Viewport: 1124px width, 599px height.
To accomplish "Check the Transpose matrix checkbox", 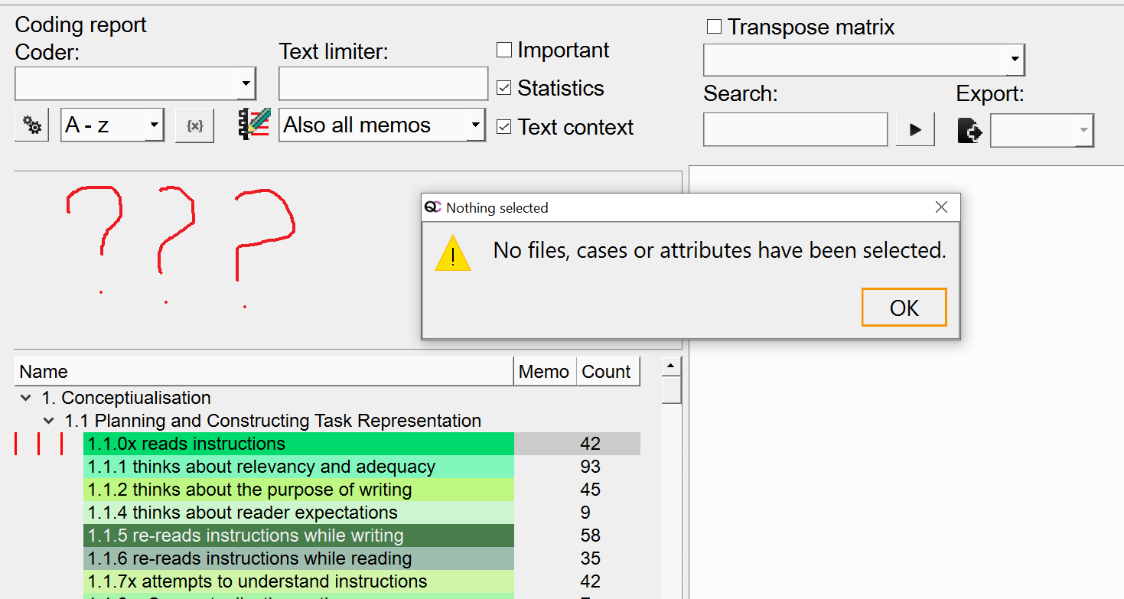I will pyautogui.click(x=714, y=27).
